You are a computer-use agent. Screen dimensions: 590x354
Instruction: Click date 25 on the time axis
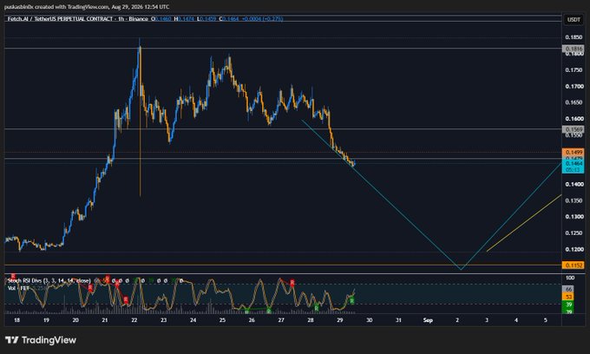coord(222,320)
